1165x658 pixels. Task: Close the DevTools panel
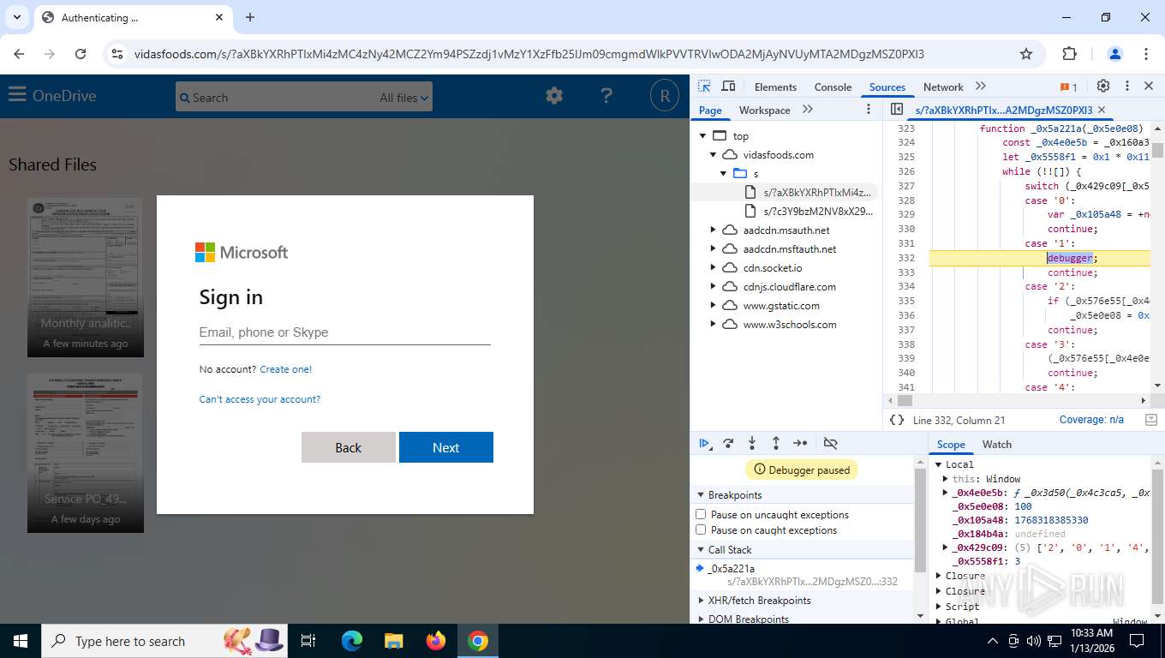point(1149,87)
